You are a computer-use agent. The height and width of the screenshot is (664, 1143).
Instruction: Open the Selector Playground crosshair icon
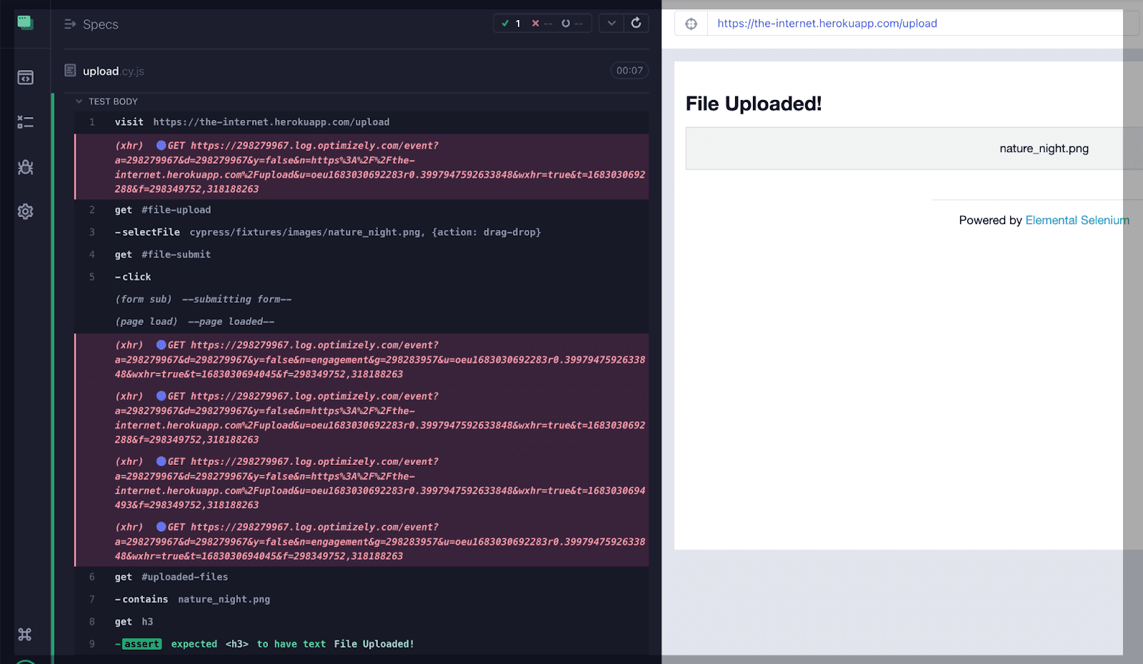691,23
